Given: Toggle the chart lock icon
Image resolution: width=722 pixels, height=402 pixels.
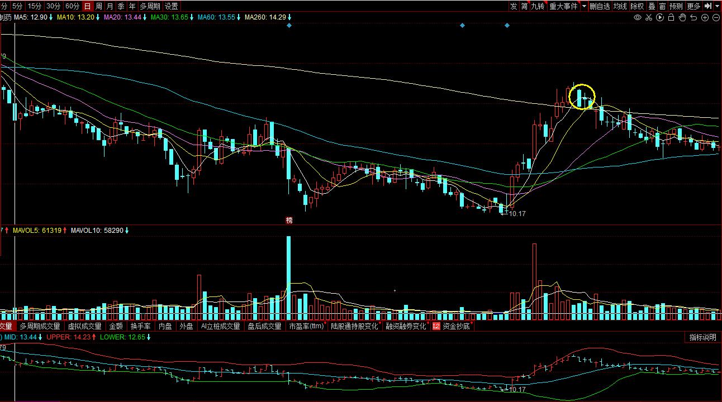Looking at the screenshot, I should (x=671, y=17).
